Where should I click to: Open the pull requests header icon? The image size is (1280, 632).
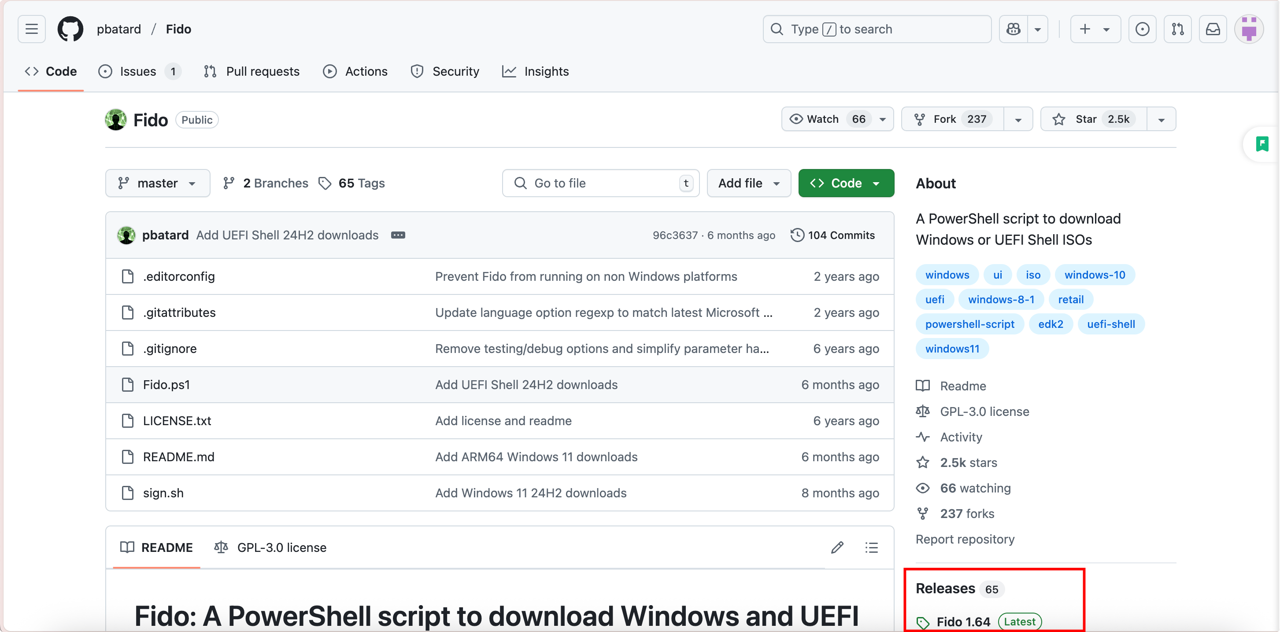click(x=1177, y=29)
